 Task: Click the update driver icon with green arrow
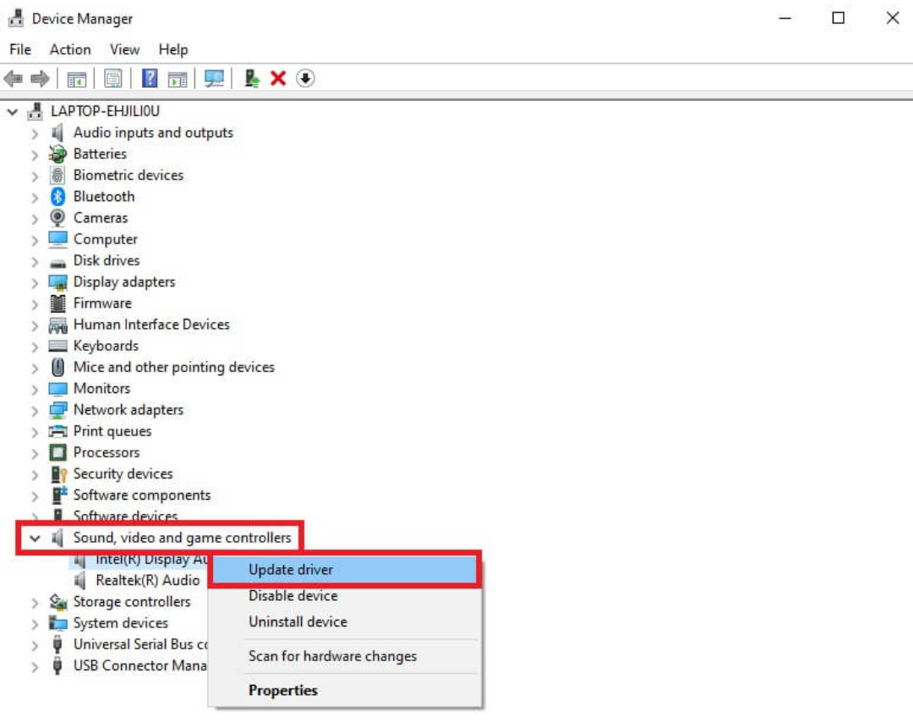[x=251, y=79]
